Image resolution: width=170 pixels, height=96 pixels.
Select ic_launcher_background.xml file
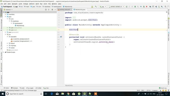tap(20, 39)
